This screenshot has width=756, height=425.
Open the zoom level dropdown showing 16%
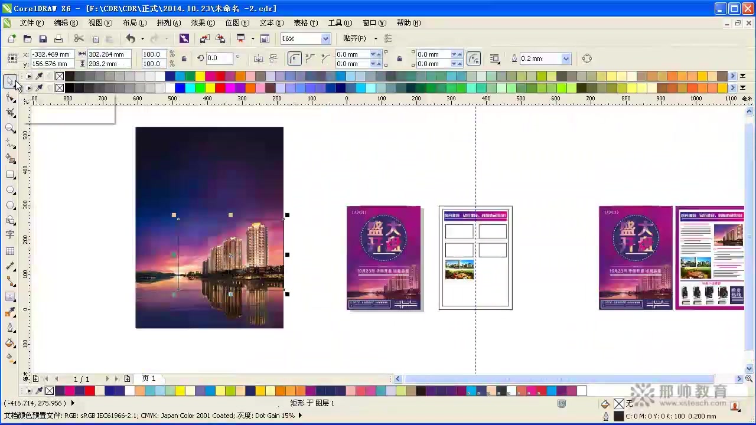pyautogui.click(x=325, y=38)
